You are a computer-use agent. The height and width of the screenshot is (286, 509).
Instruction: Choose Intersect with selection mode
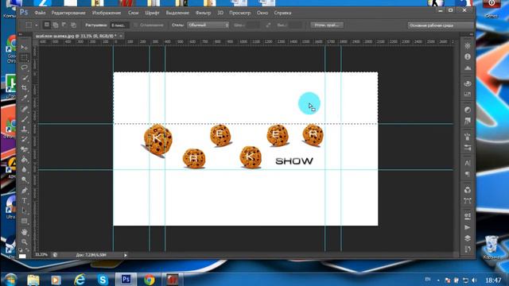coord(73,25)
